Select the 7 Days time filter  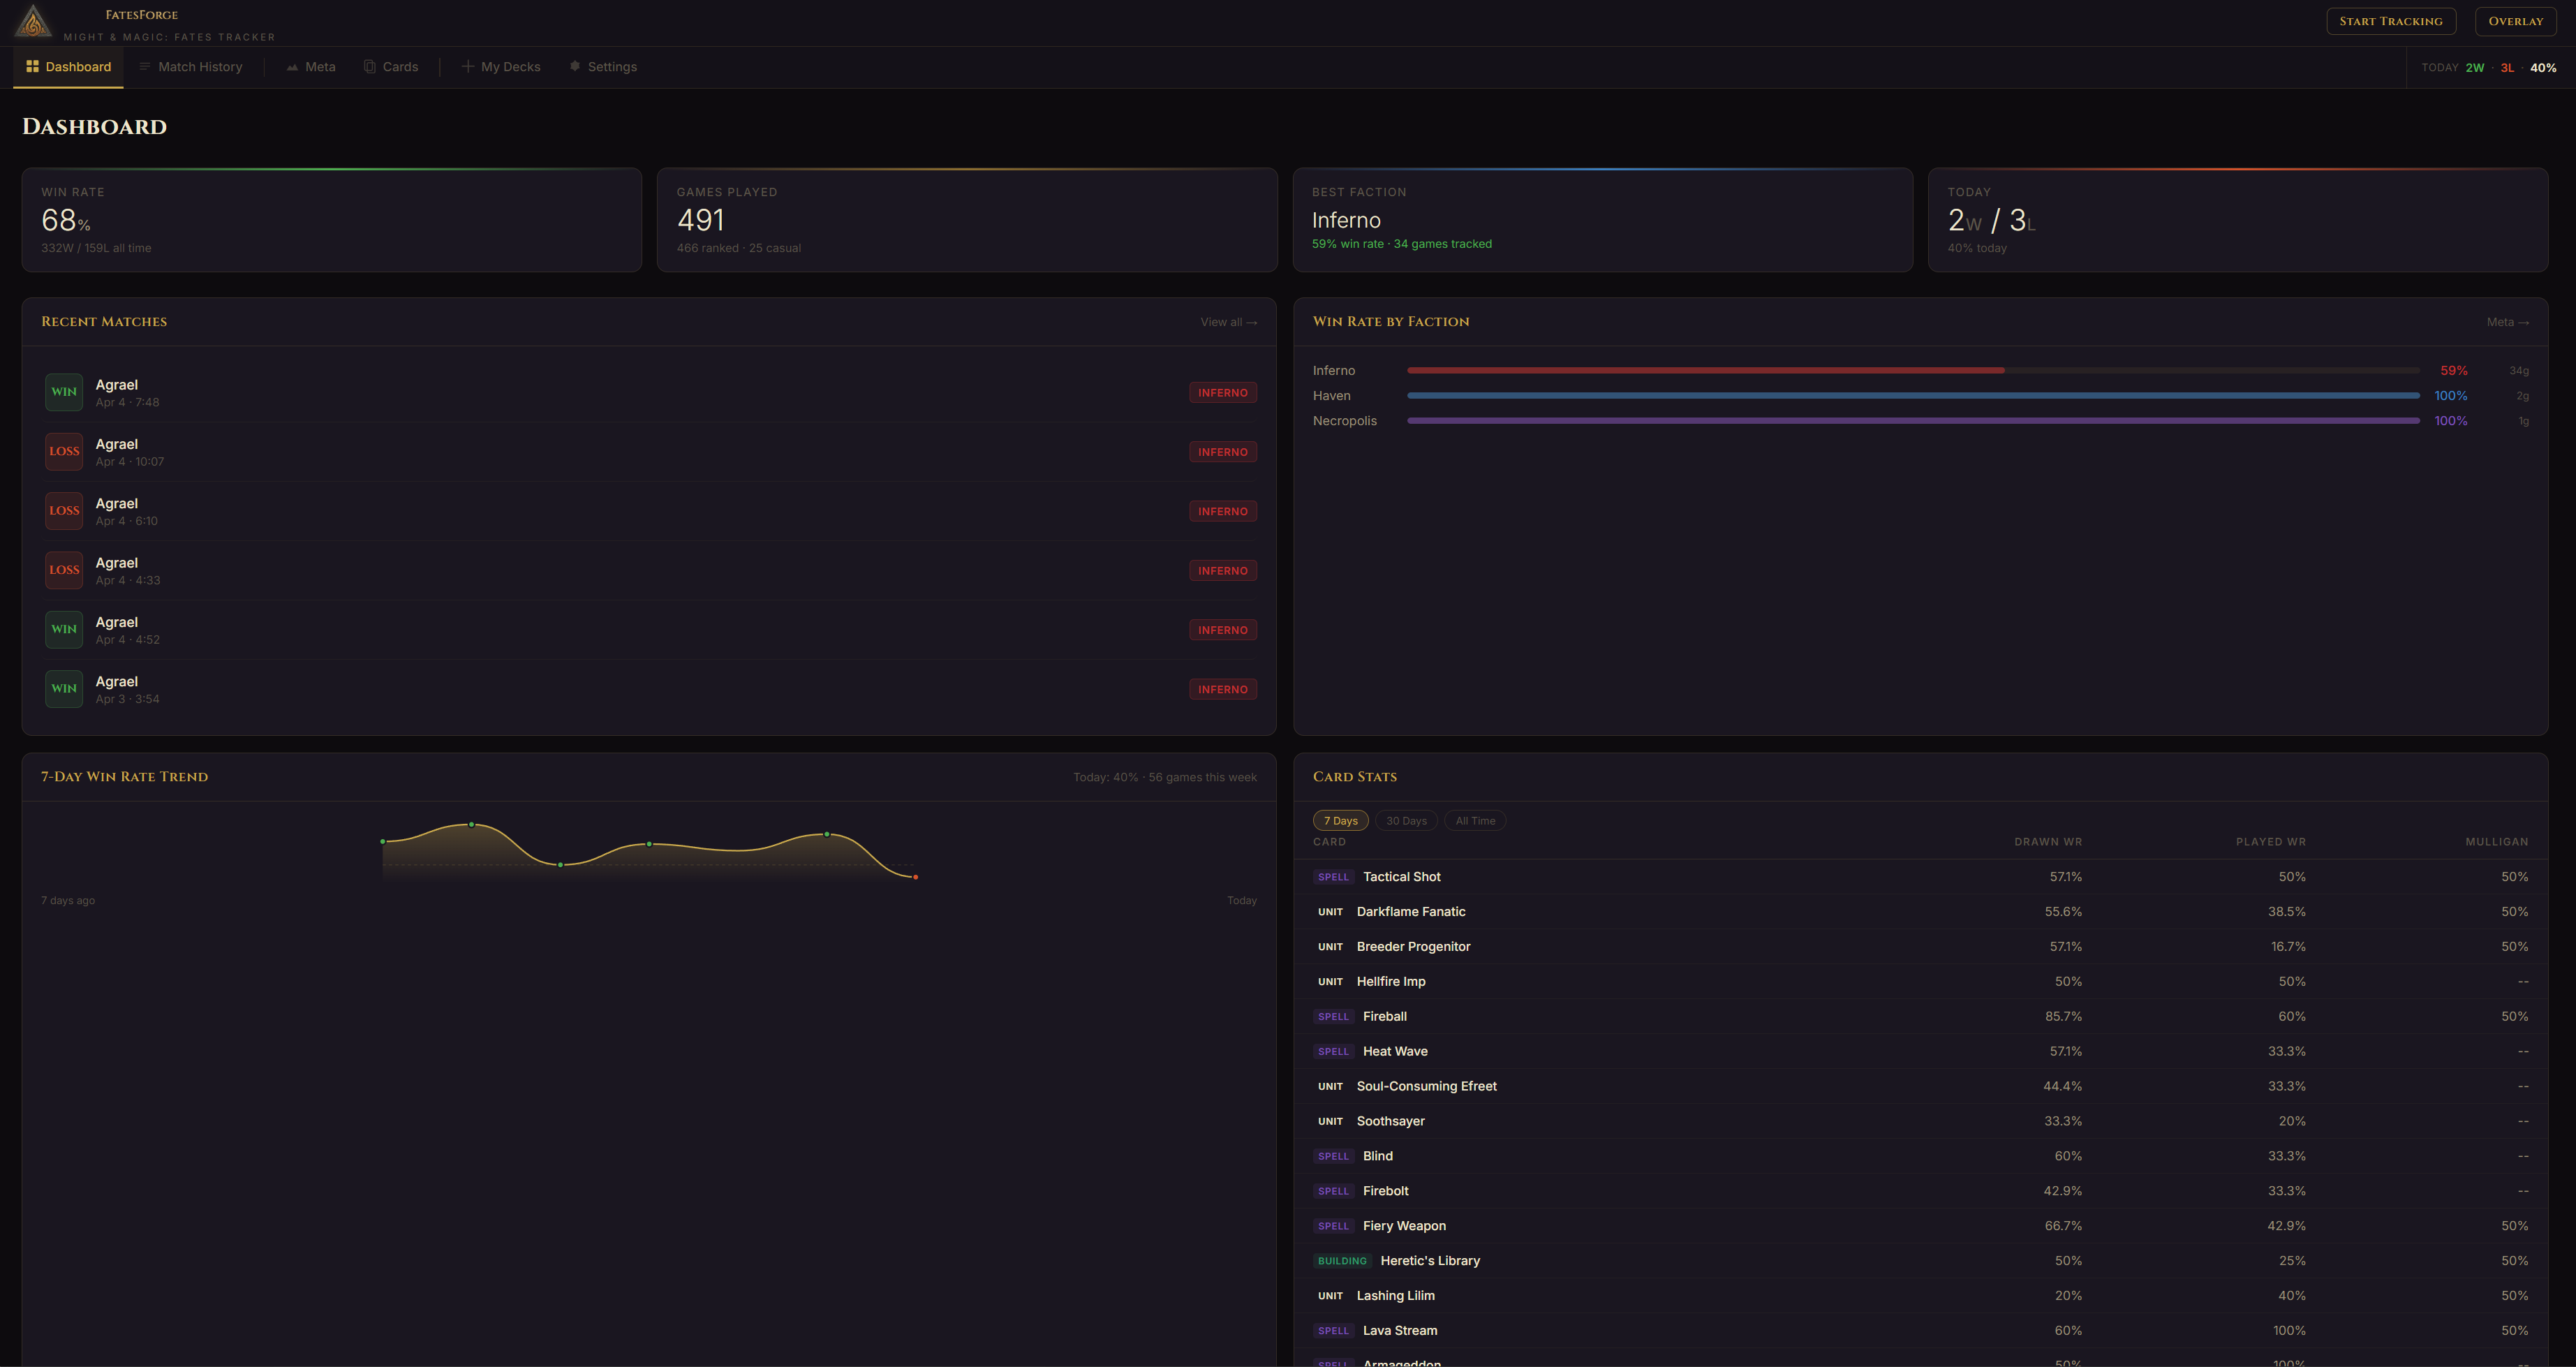(x=1340, y=820)
